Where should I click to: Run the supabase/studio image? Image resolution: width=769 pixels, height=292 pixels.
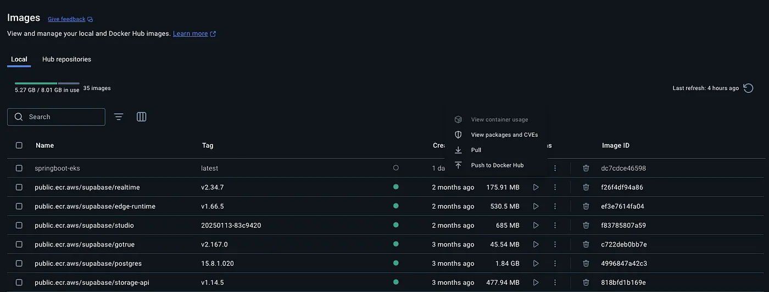pyautogui.click(x=536, y=226)
